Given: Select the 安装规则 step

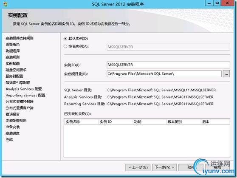Looking at the screenshot, I should (13, 57).
